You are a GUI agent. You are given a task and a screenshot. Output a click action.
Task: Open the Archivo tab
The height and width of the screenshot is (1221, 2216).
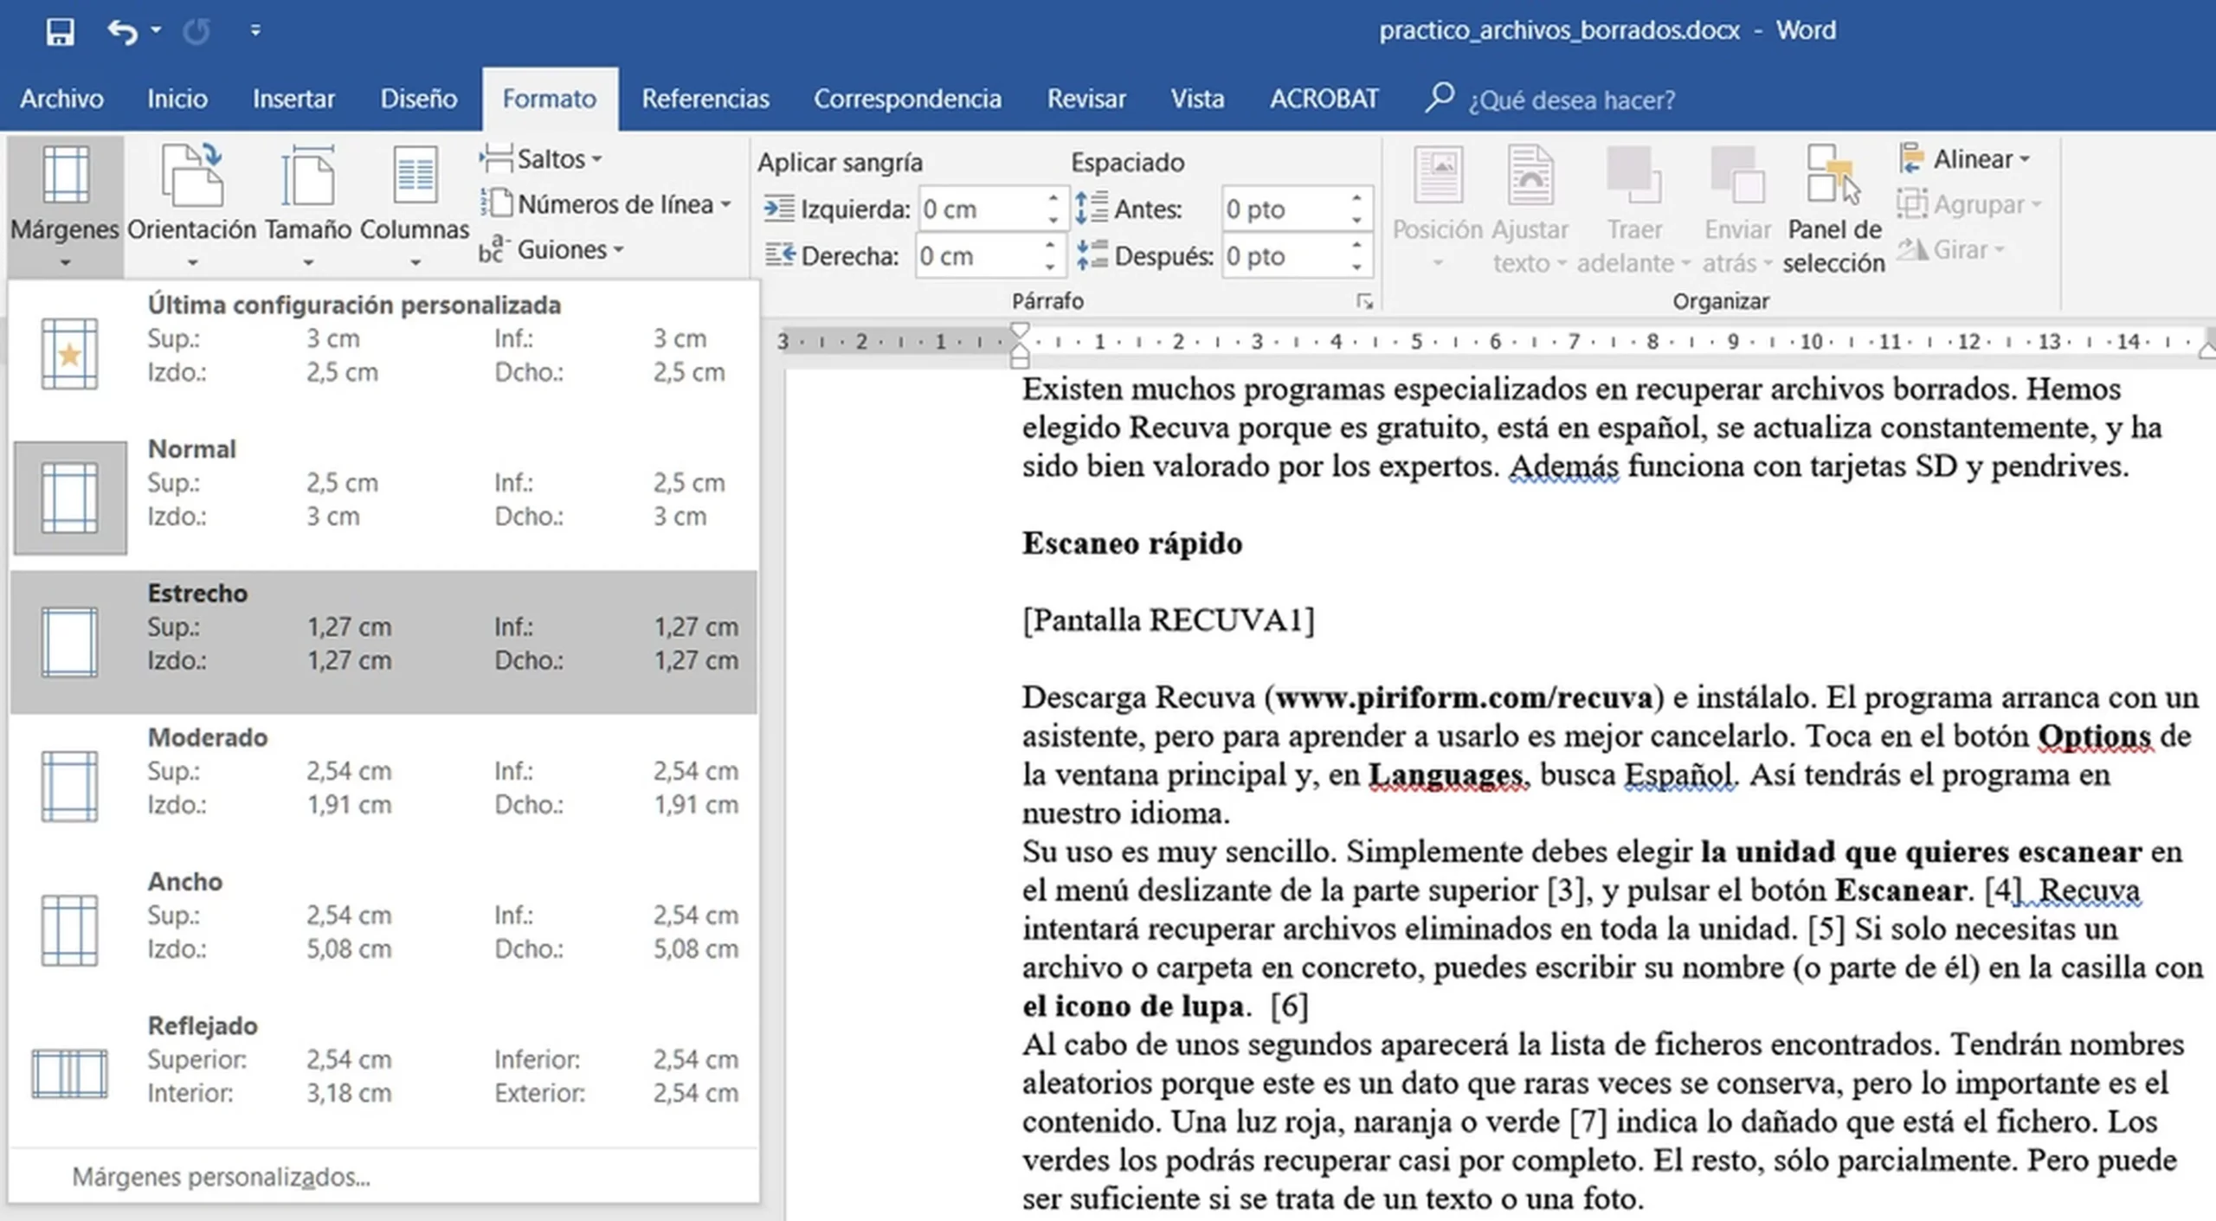(61, 99)
